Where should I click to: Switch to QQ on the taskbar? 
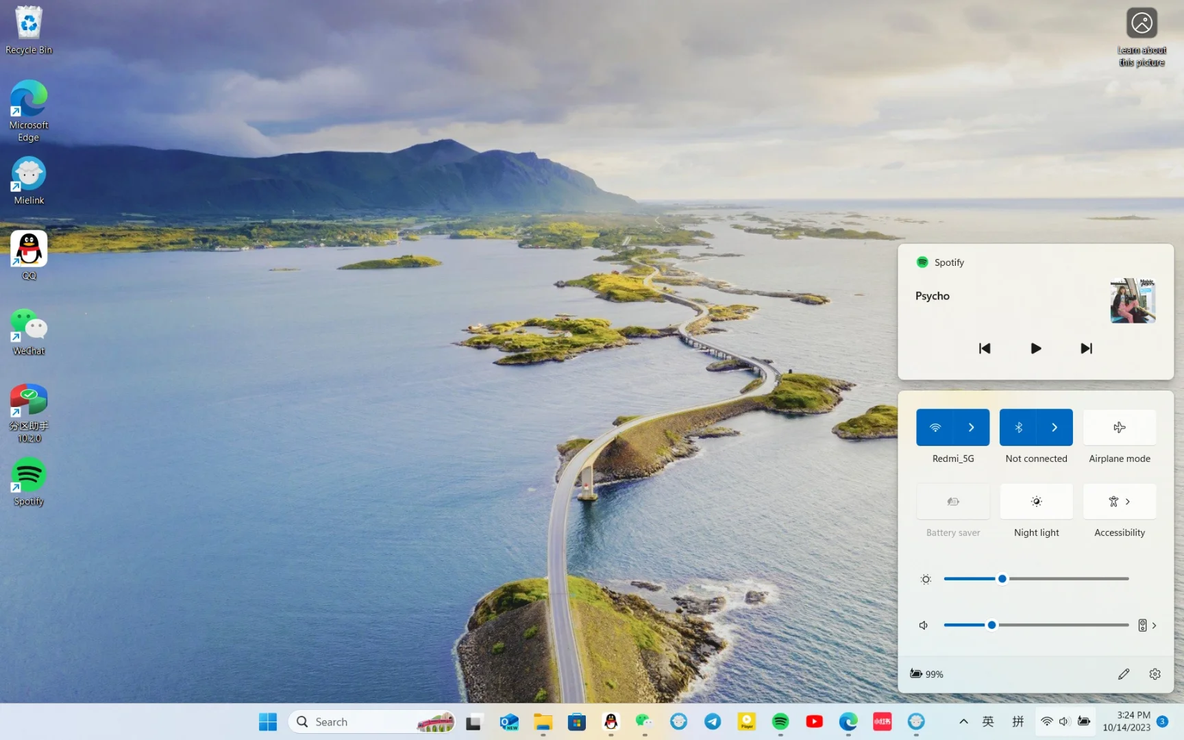pyautogui.click(x=611, y=721)
